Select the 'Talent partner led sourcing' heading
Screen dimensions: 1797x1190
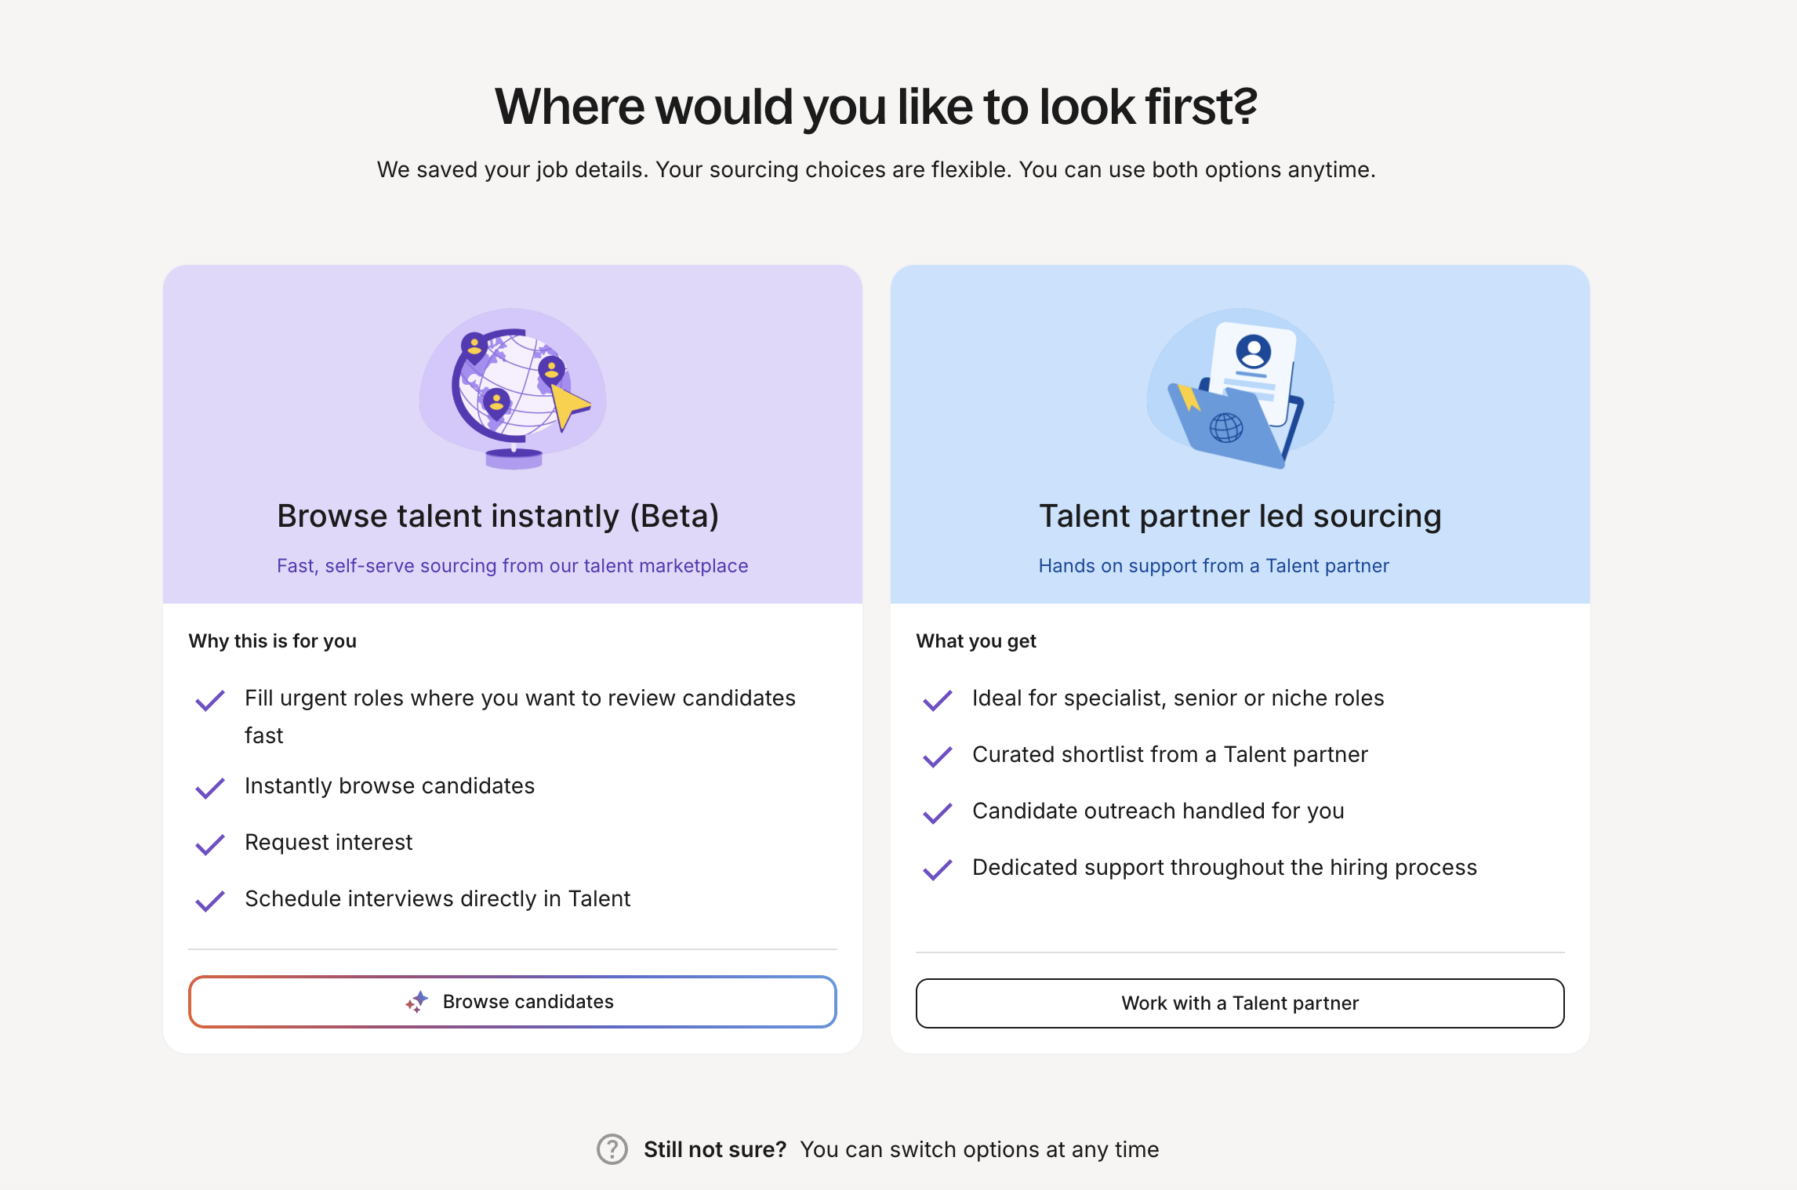(x=1240, y=516)
